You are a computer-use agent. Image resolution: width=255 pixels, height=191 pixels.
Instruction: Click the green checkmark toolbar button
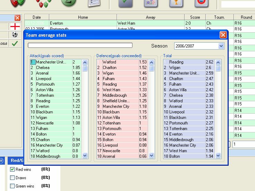(125, 3)
